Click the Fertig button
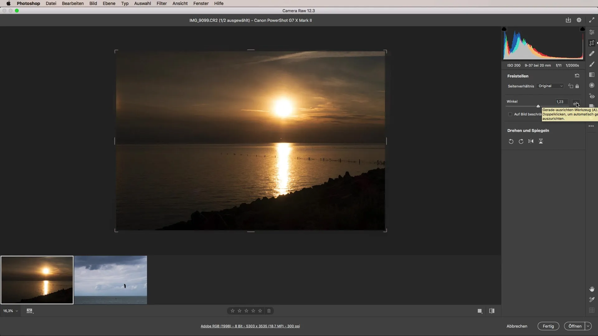Viewport: 598px width, 336px height. (548, 326)
